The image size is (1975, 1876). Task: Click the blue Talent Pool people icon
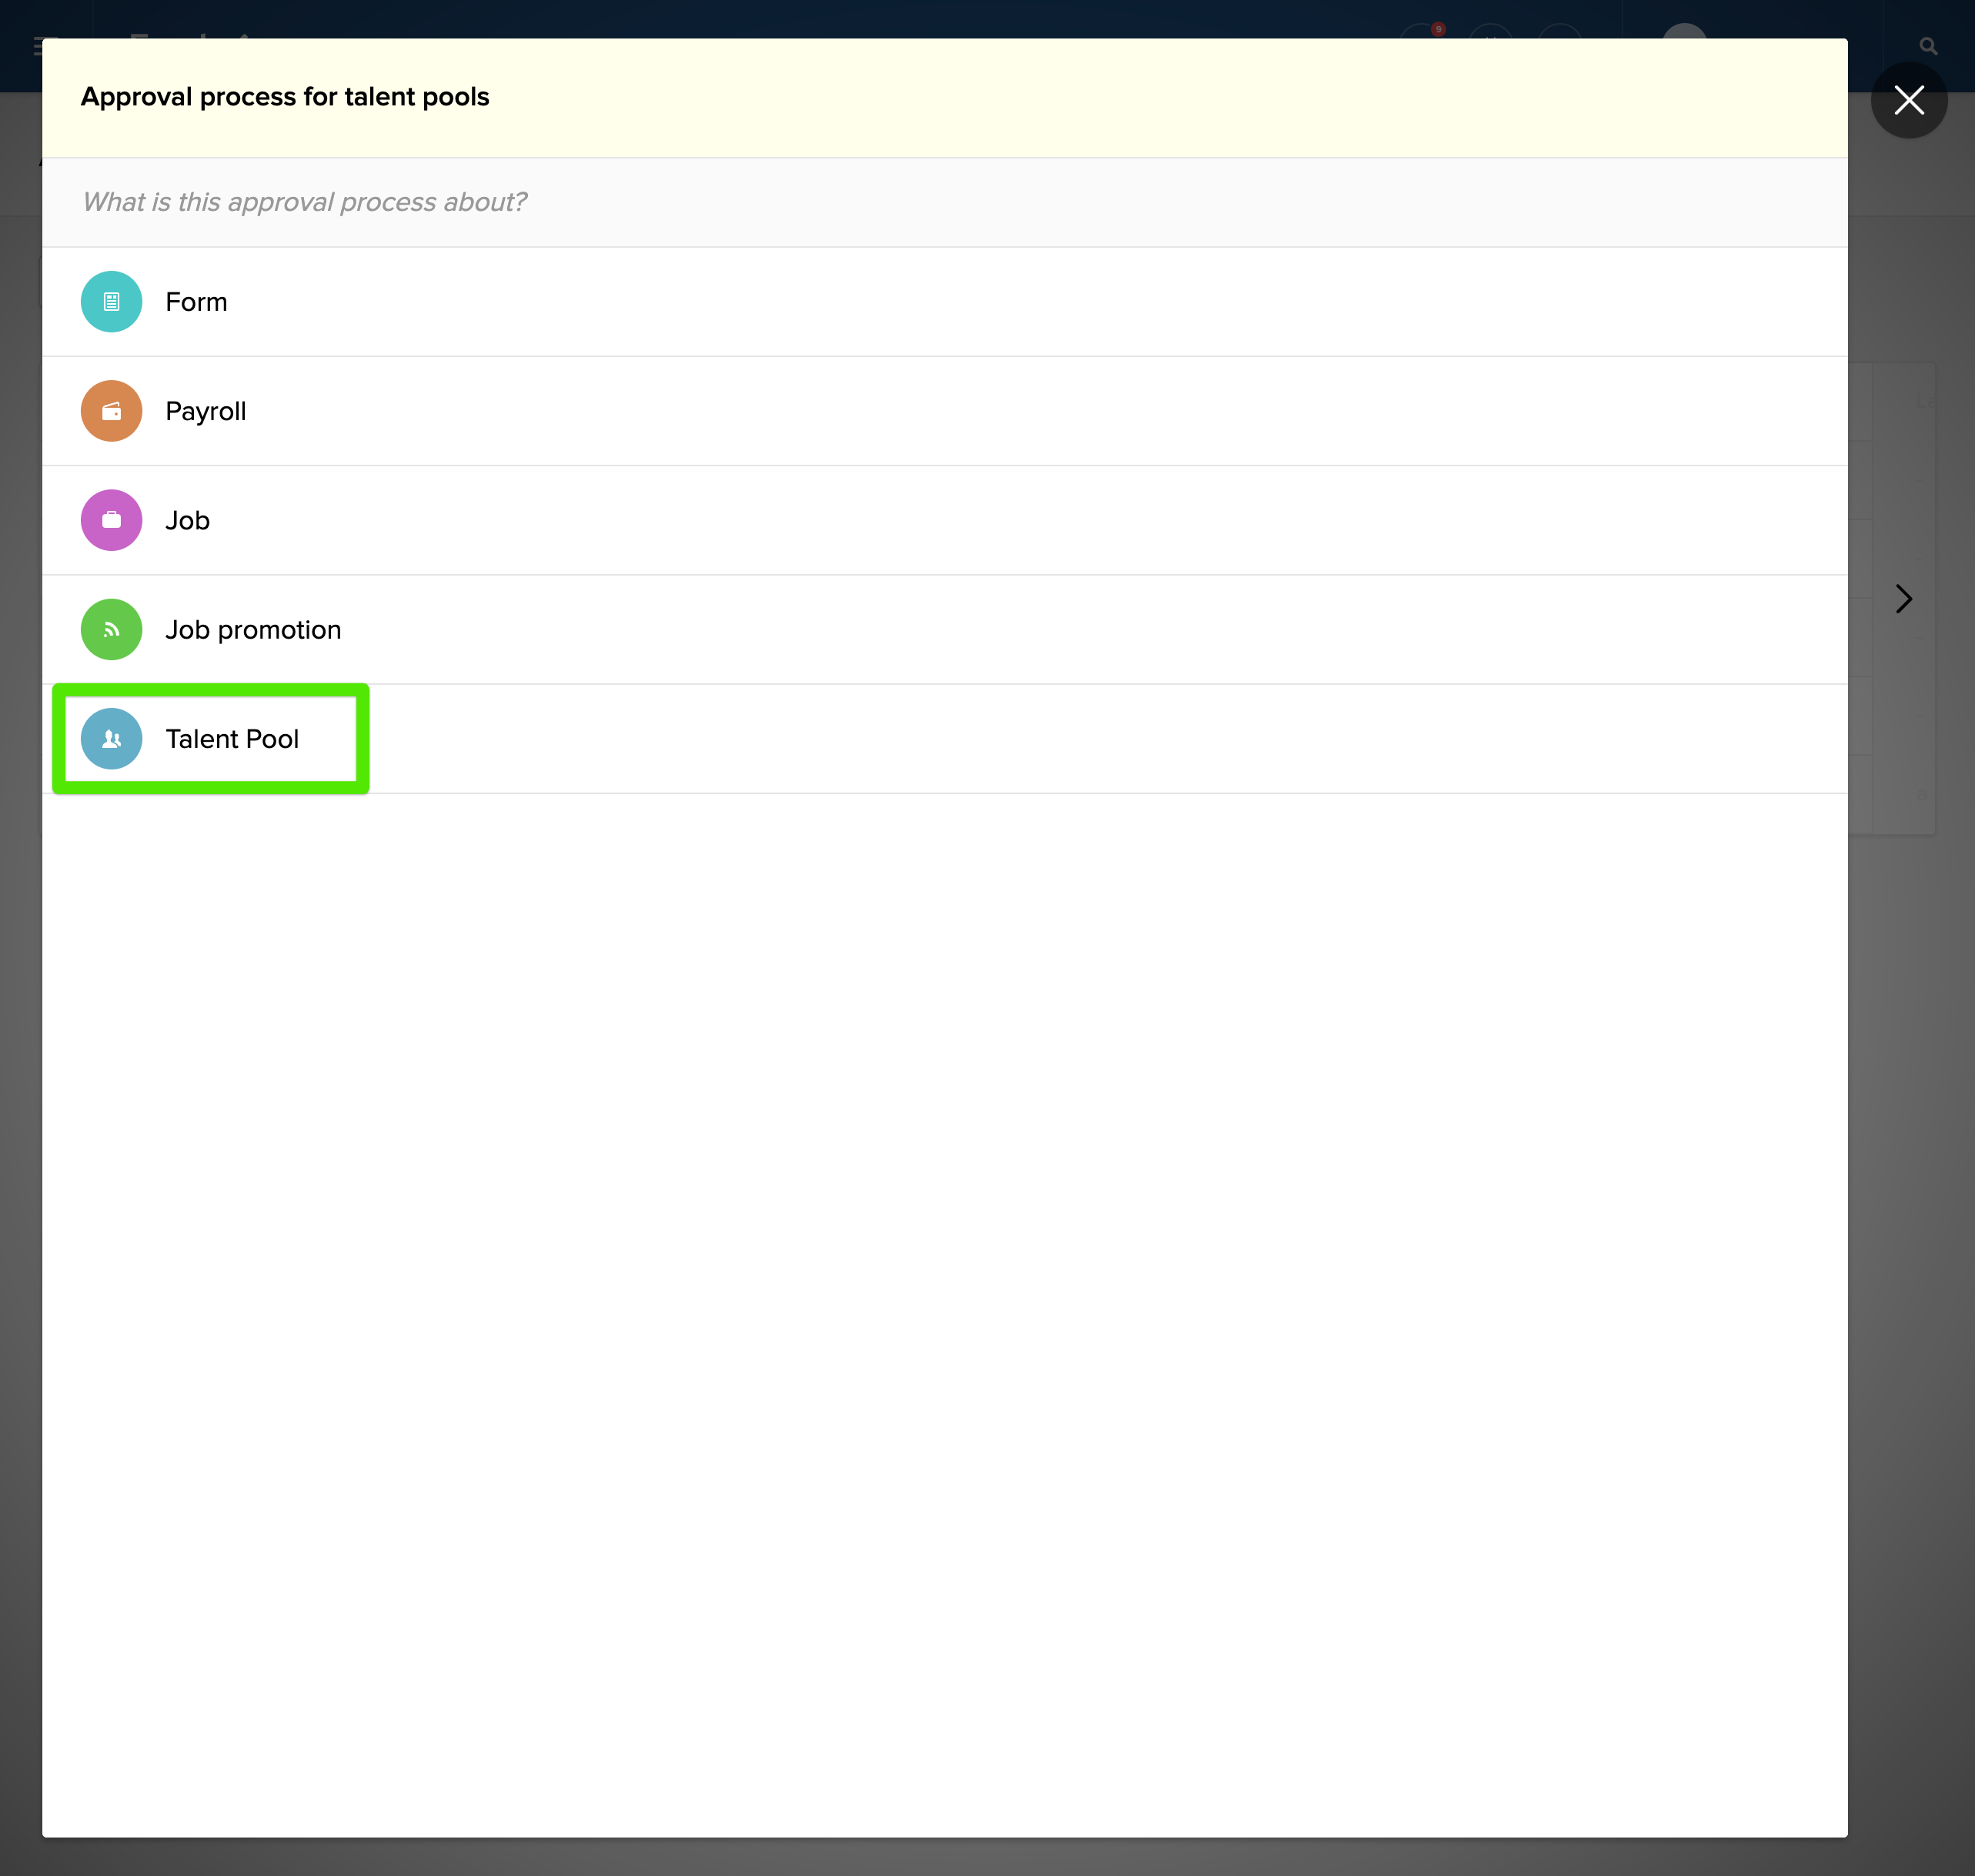tap(111, 739)
